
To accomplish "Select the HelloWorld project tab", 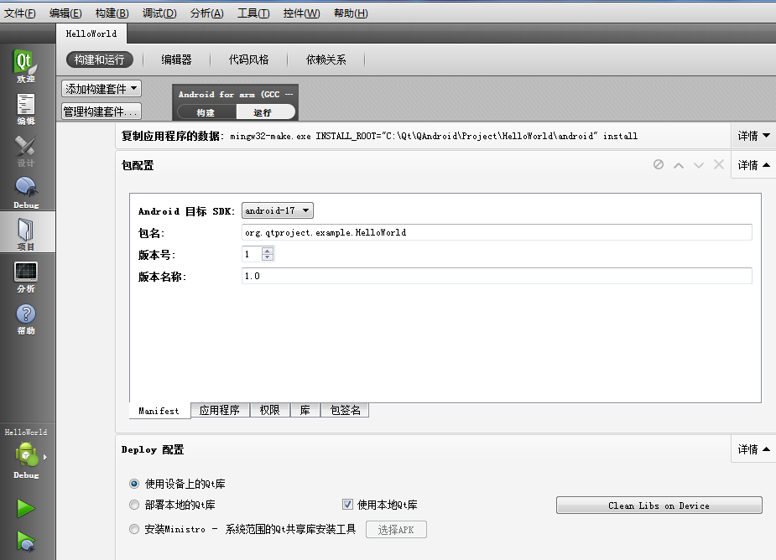I will [91, 34].
